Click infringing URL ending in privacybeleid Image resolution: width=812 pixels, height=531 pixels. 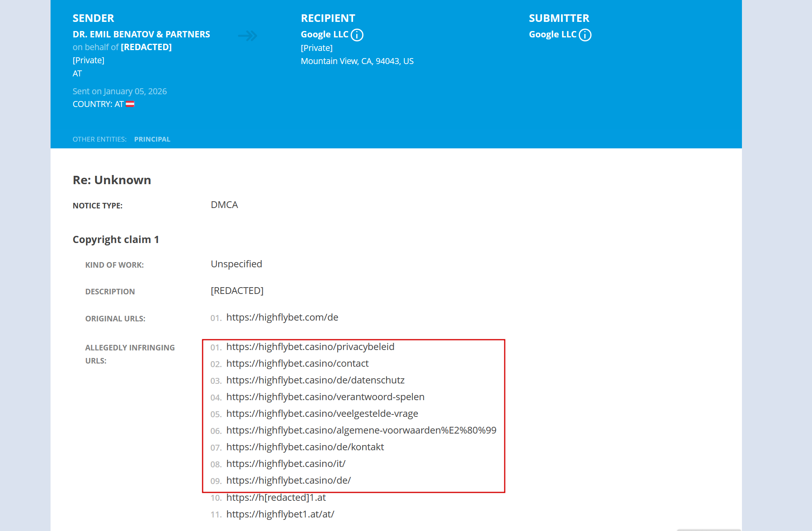point(310,347)
